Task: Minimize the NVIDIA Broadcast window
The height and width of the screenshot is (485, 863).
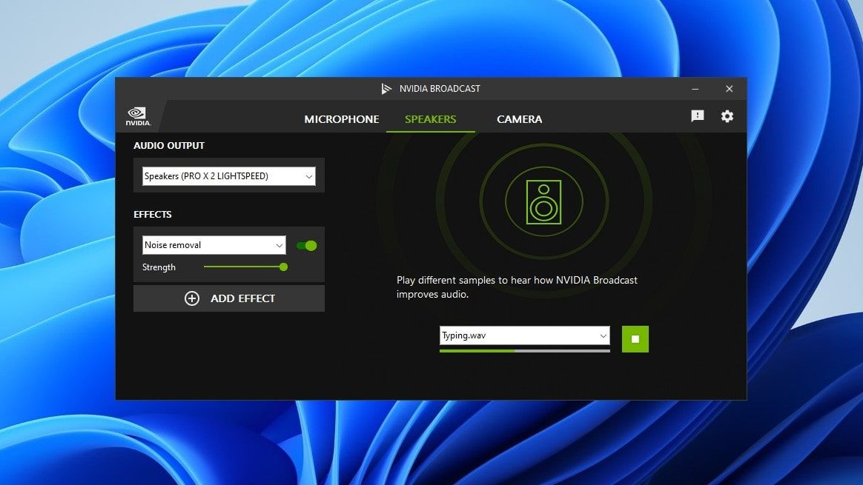Action: [695, 89]
